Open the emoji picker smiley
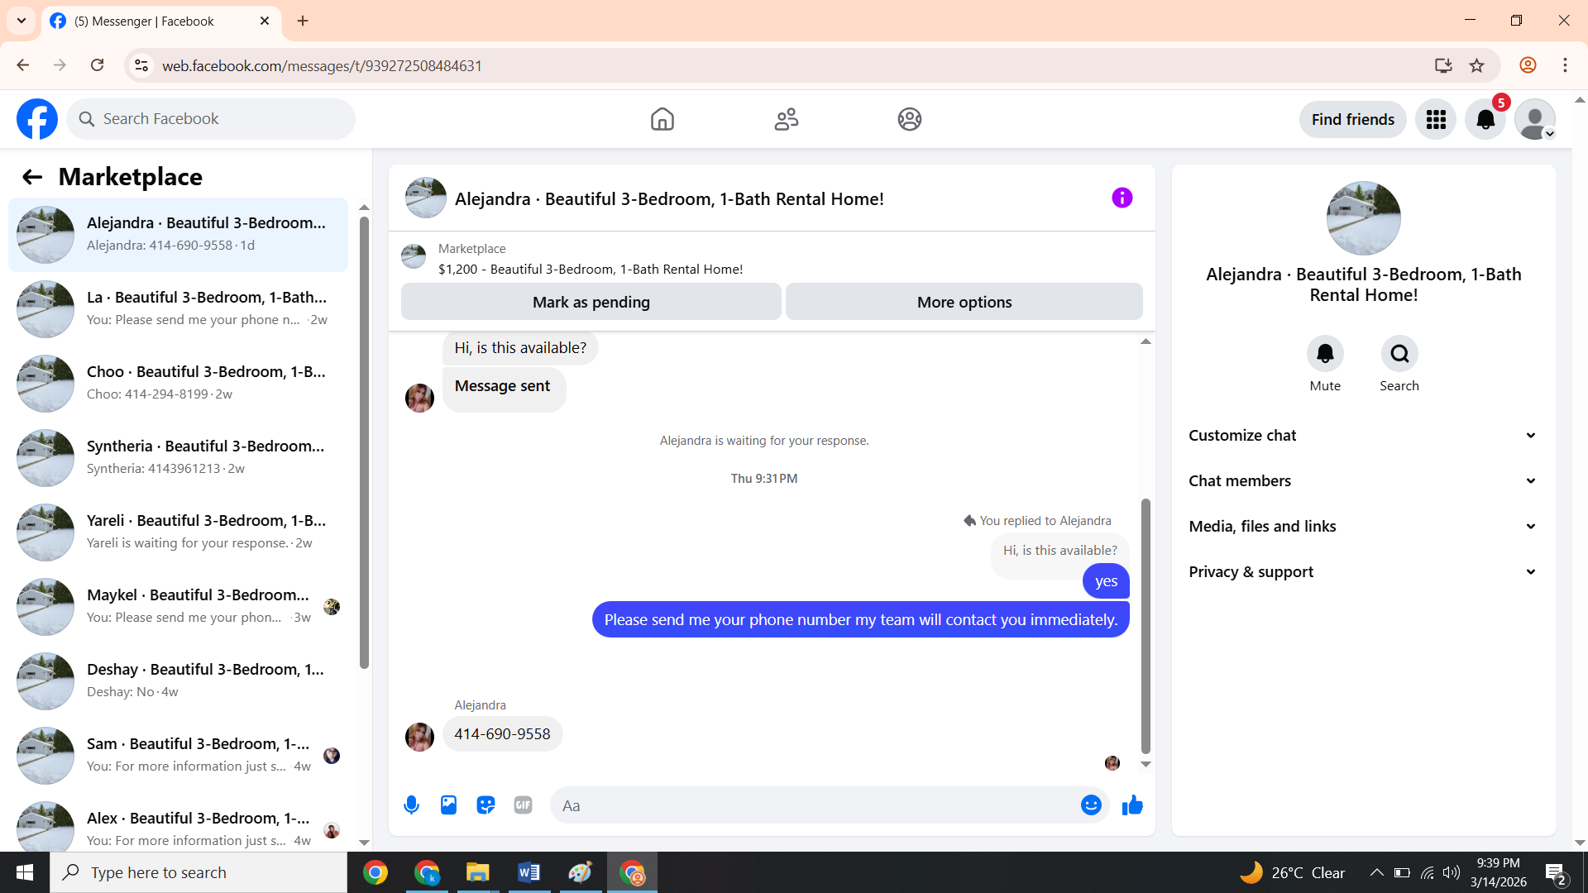This screenshot has width=1588, height=893. pyautogui.click(x=1091, y=805)
